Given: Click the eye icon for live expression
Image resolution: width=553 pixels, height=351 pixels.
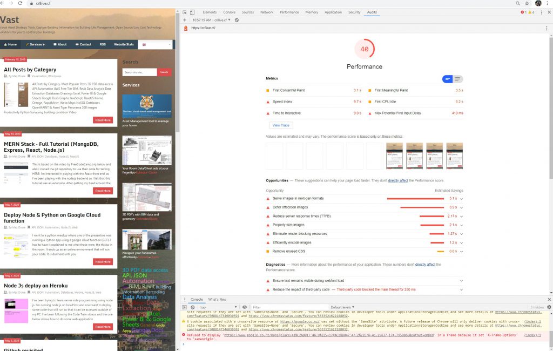Looking at the screenshot, I should (x=245, y=307).
